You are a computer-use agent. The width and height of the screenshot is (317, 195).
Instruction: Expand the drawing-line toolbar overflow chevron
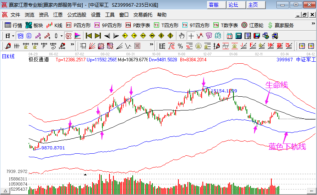coord(72,44)
